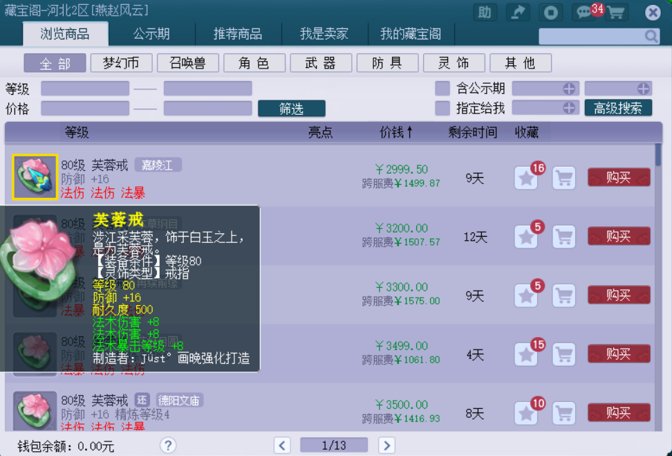Click the list vertical scrollbar thumb

[658, 155]
